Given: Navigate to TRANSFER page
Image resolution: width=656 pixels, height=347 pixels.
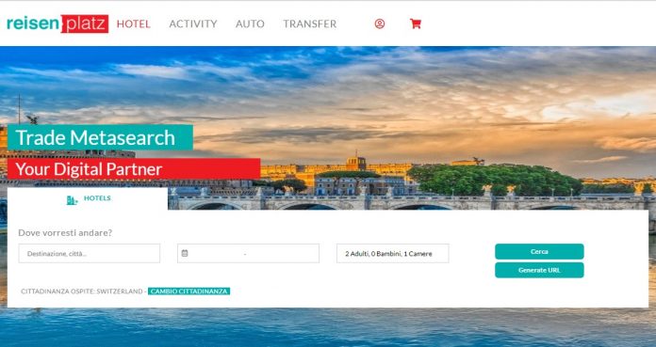Looking at the screenshot, I should 309,24.
